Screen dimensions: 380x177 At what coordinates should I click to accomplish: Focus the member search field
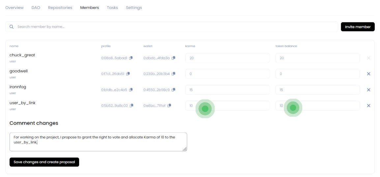click(171, 27)
